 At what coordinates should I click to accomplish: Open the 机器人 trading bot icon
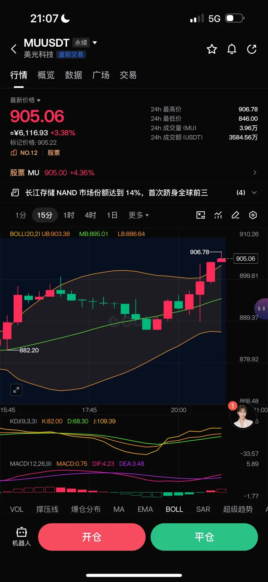[x=21, y=537]
